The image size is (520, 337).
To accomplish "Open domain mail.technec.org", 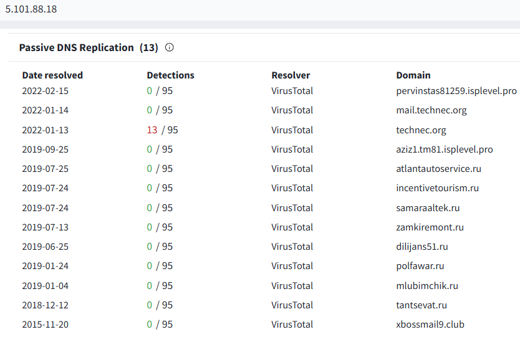I will [x=431, y=110].
